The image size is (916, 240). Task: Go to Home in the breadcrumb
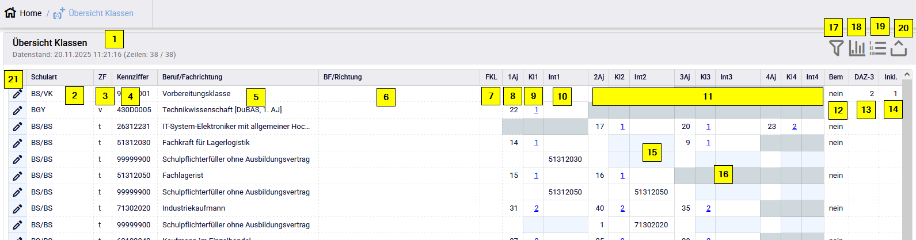(31, 13)
